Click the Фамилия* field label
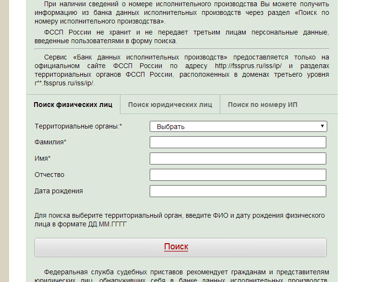Screen dimensions: 380x282 pyautogui.click(x=50, y=142)
